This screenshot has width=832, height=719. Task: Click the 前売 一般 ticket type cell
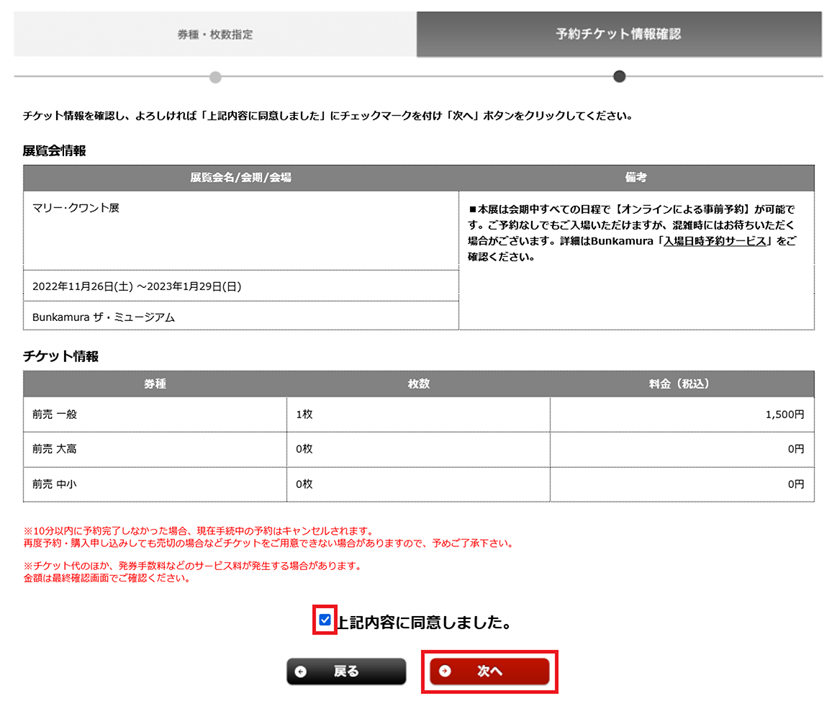pos(55,415)
